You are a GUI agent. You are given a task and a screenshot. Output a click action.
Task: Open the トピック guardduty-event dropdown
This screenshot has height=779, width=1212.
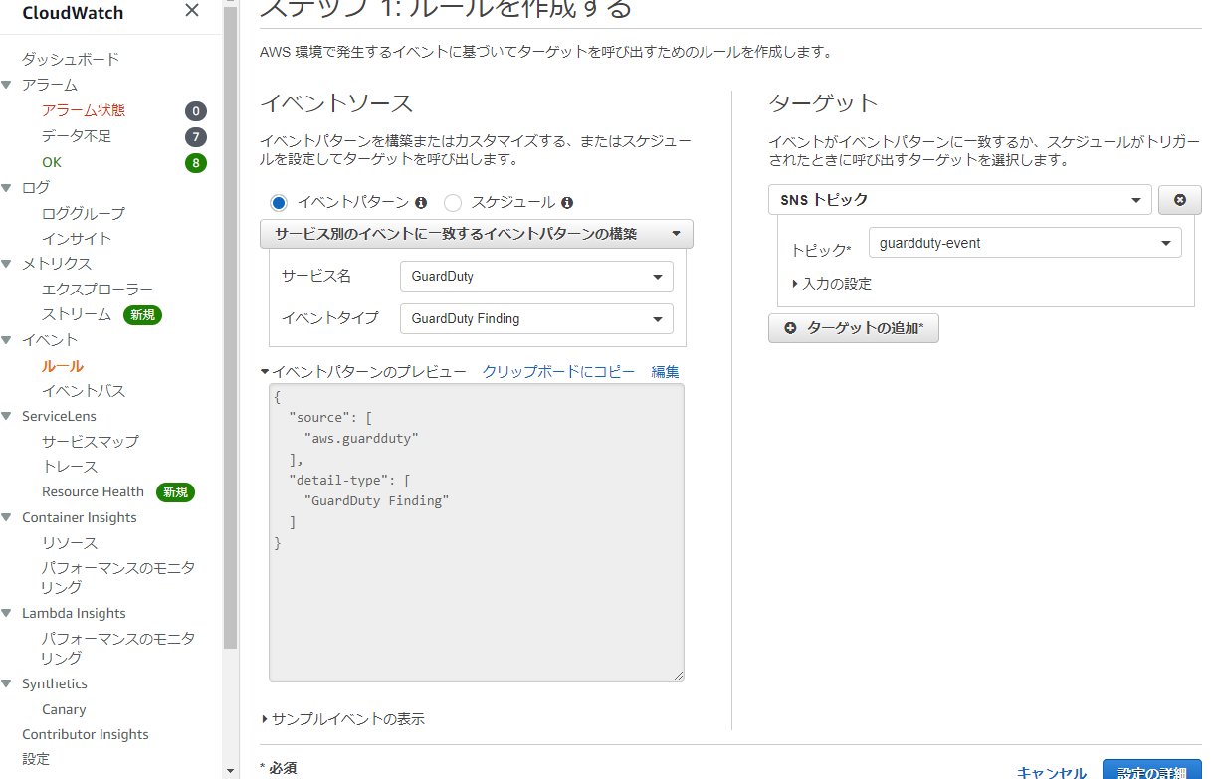click(1024, 243)
